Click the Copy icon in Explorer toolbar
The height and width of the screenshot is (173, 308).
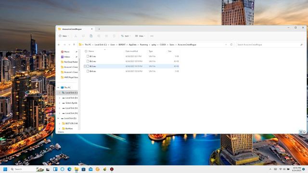click(83, 36)
